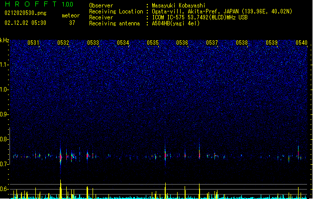Click the 0.6 kHz axis label

pos(4,189)
